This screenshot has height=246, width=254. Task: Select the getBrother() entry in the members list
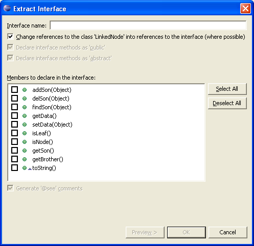coord(48,159)
